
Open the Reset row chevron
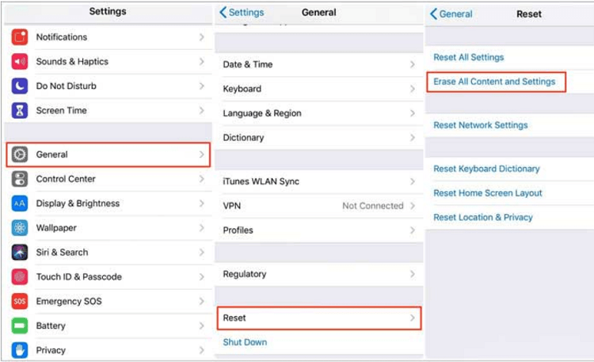click(413, 318)
